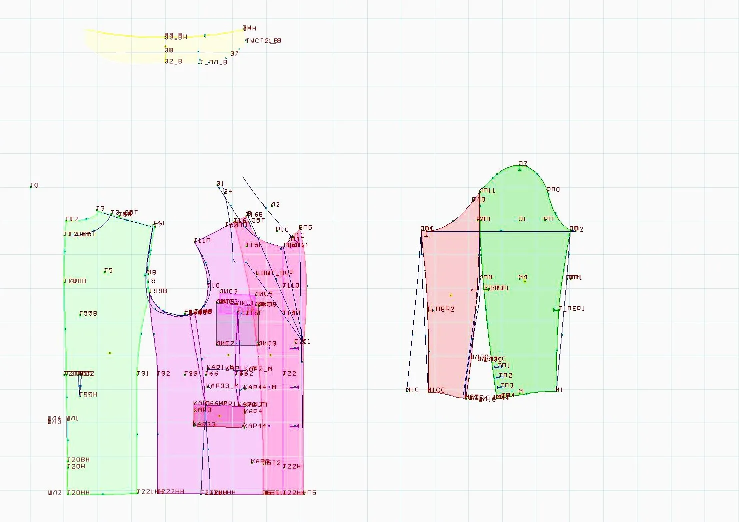Click the T_ПЕР1 notch on sleeve
Viewport: 739px width, 522px height.
(x=556, y=310)
